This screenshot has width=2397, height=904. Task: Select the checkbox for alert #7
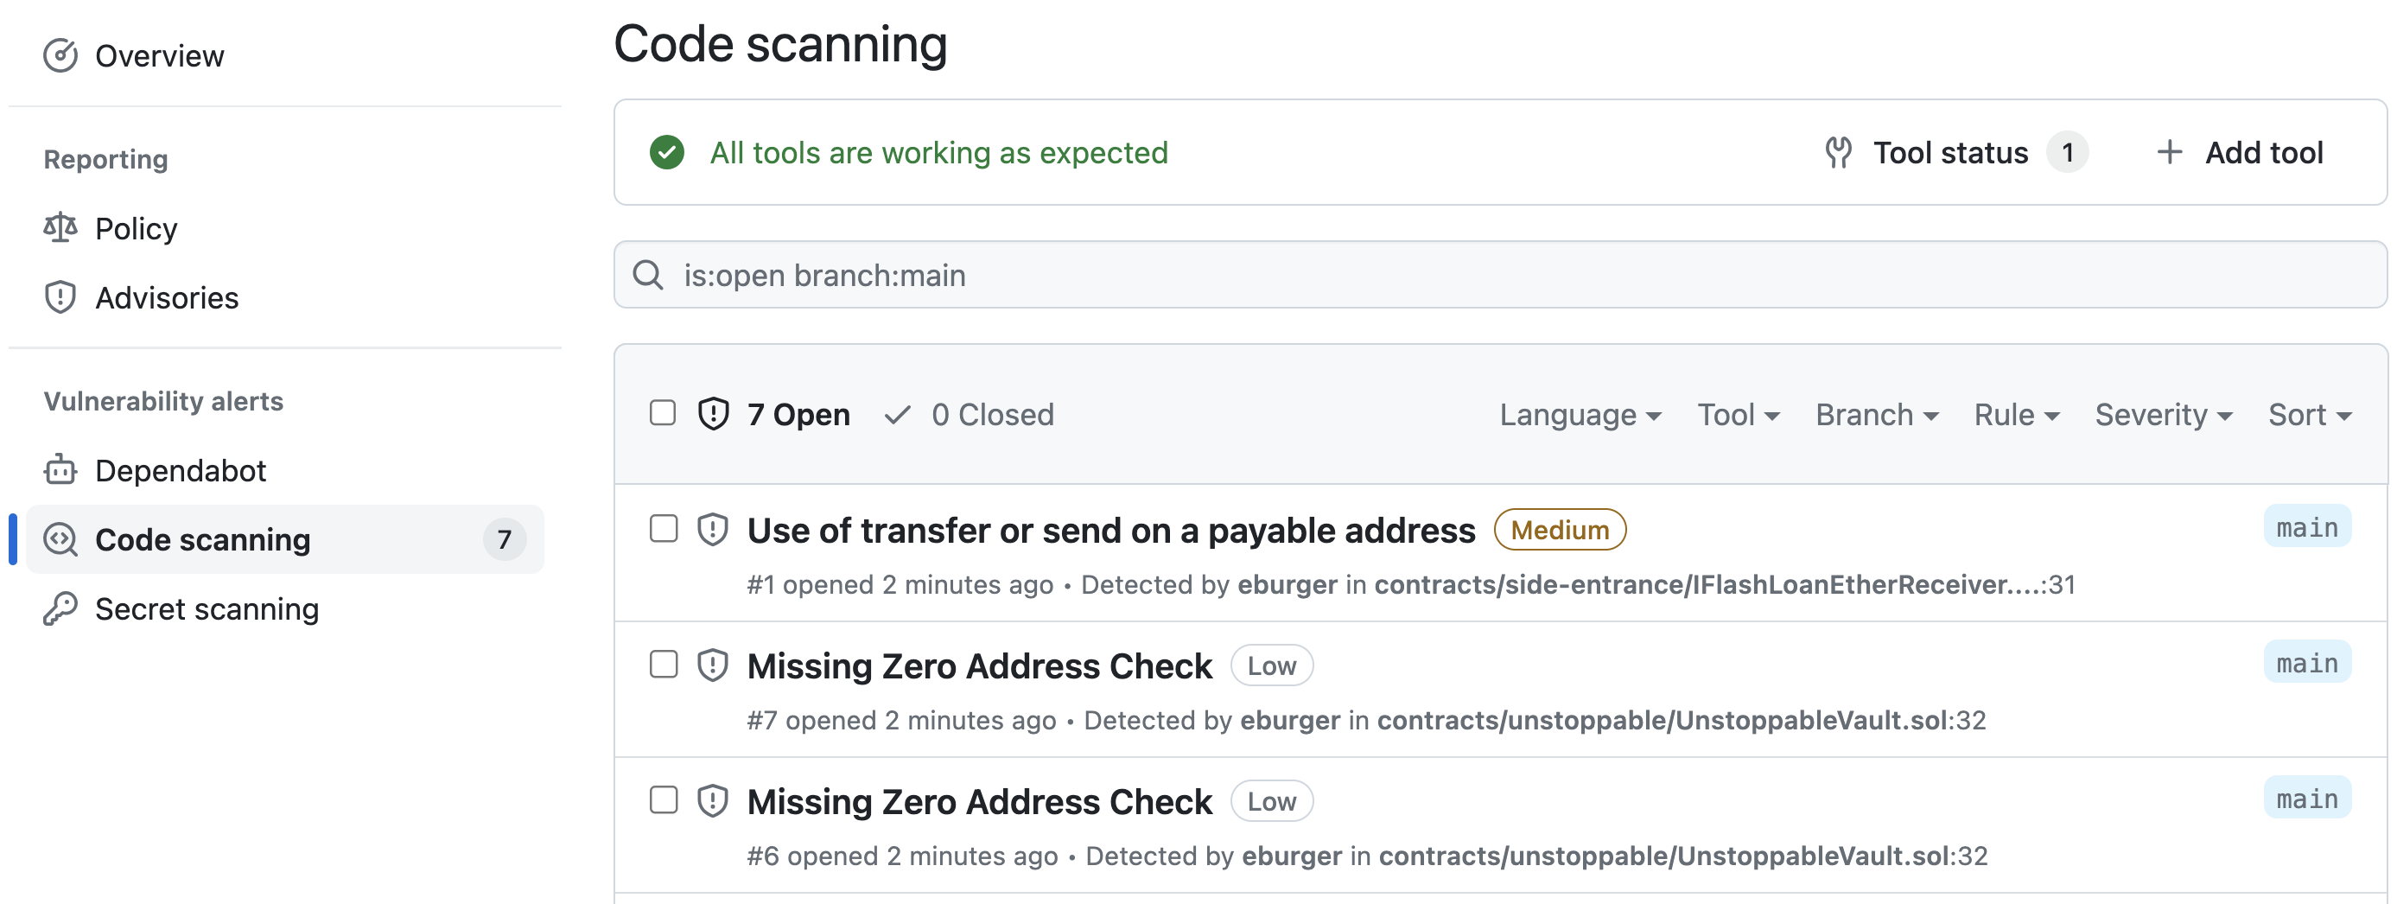click(663, 665)
